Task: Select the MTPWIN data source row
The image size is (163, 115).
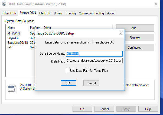Action: point(21,33)
